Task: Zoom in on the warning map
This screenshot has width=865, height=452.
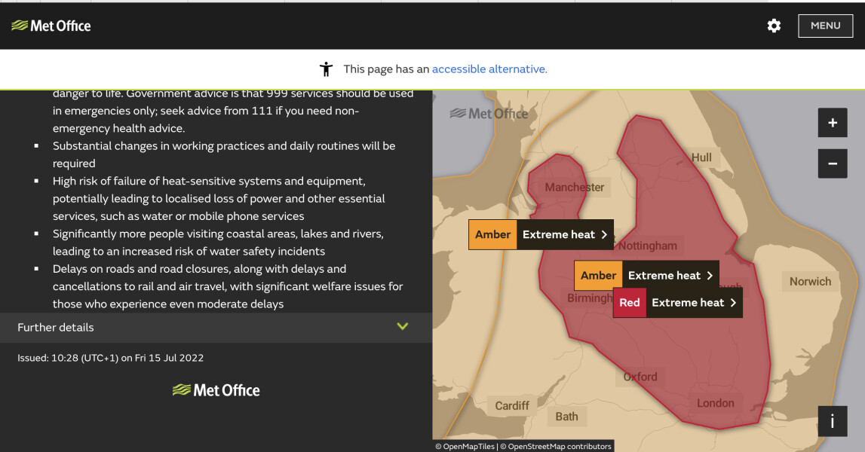Action: click(x=832, y=122)
